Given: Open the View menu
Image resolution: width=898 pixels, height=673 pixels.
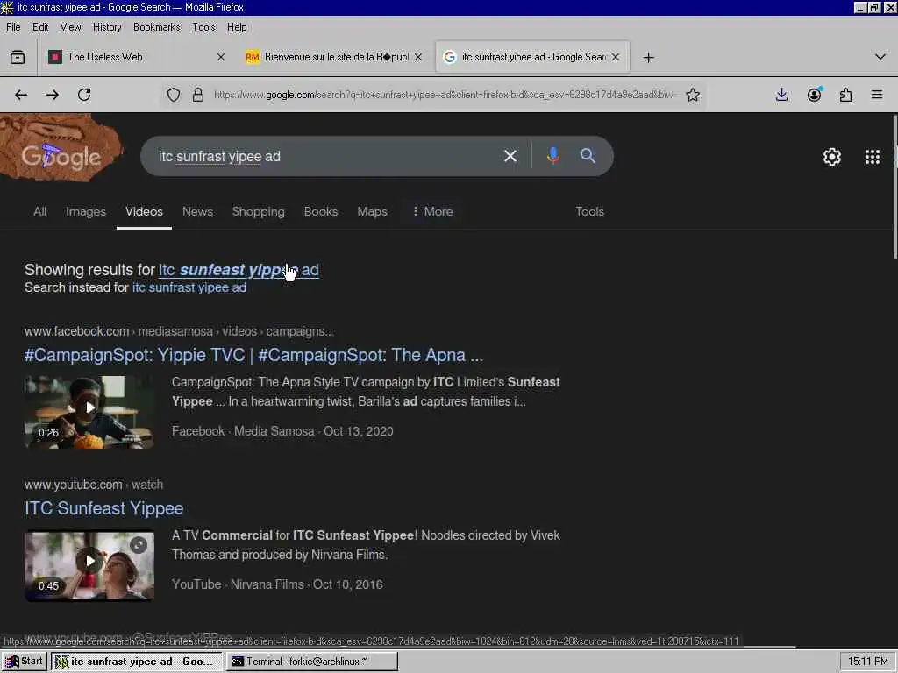Looking at the screenshot, I should coord(70,27).
